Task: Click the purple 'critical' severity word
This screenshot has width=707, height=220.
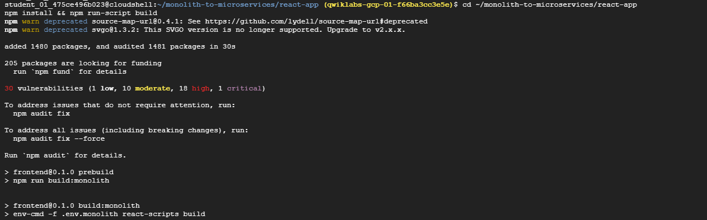Action: point(243,88)
